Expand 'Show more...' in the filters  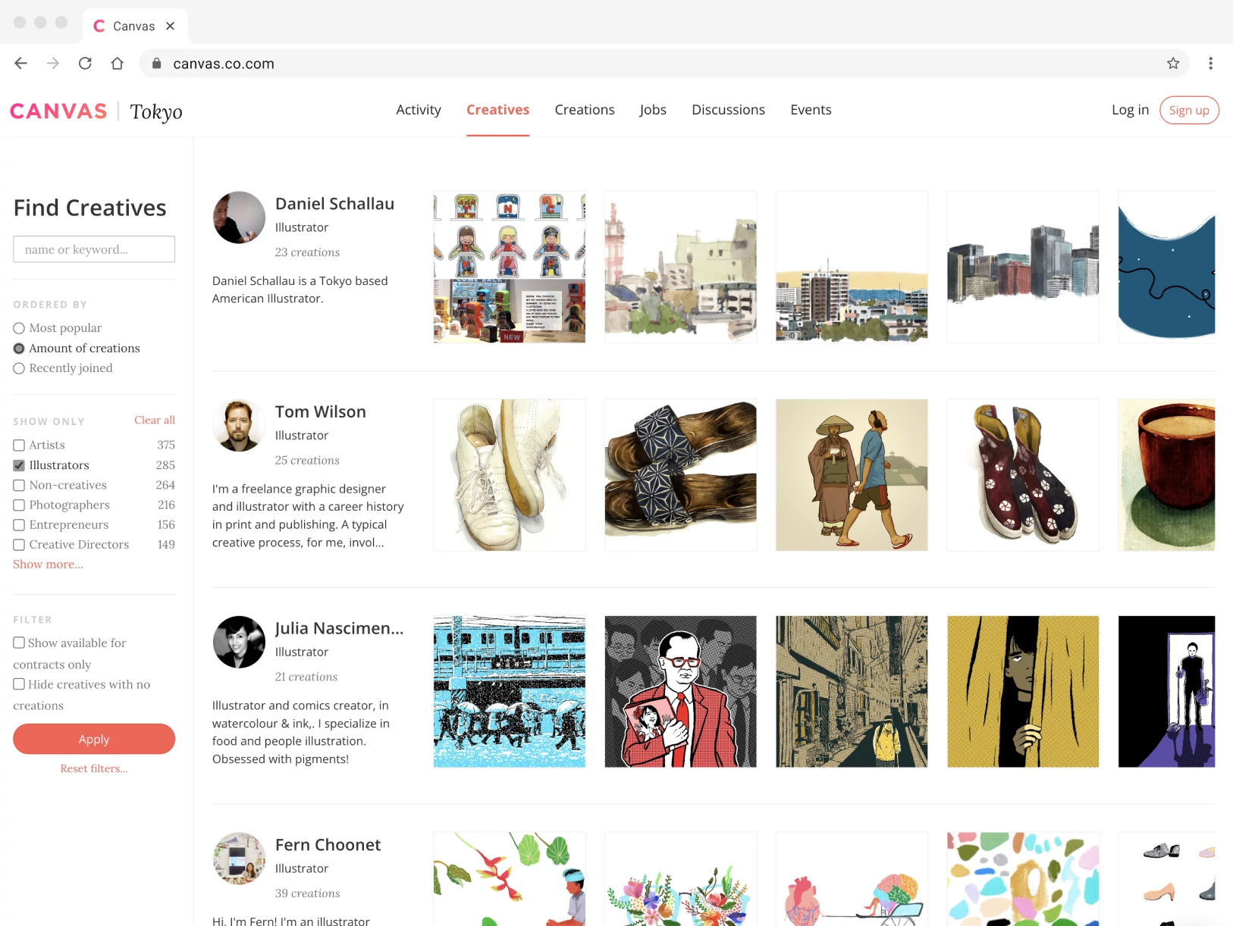click(x=47, y=564)
